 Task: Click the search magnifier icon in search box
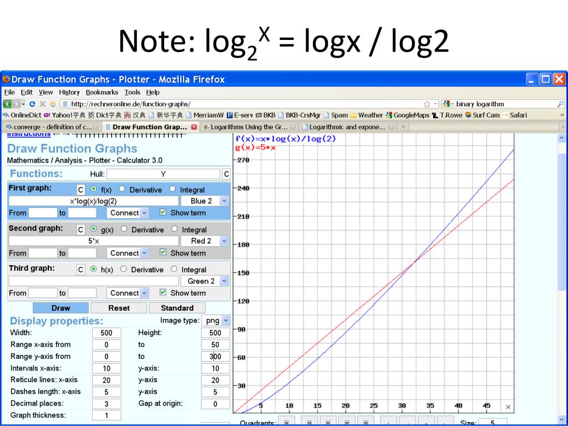[560, 104]
